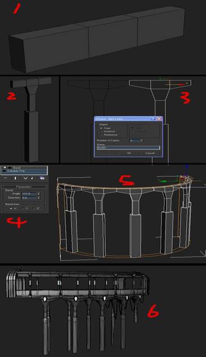This screenshot has width=206, height=357.
Task: Expand the Editable Poly stack entry
Action: [x=5, y=171]
